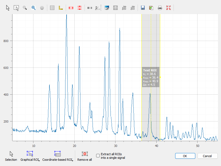Toggle the grid display icon
The image size is (221, 166).
52,8
